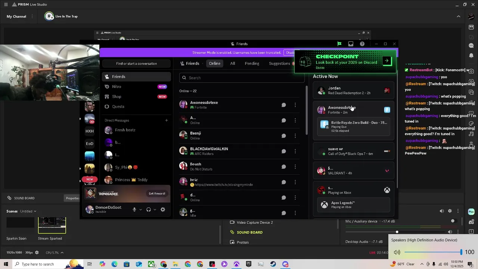The height and width of the screenshot is (269, 478).
Task: Dismiss the Checkpoint banner
Action: click(320, 68)
